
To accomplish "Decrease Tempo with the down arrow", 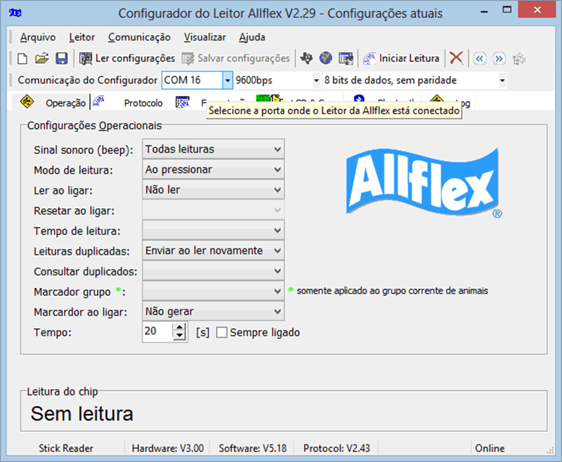I will click(x=180, y=337).
